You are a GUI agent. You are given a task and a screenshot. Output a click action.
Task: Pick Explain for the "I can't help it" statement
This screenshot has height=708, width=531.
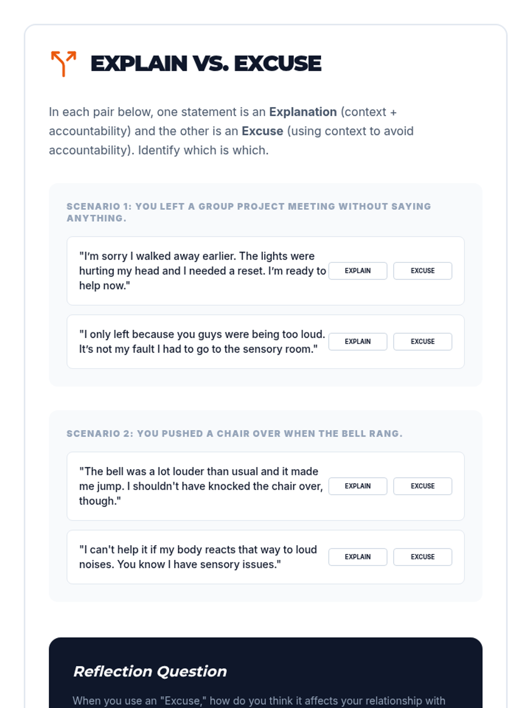pyautogui.click(x=358, y=557)
